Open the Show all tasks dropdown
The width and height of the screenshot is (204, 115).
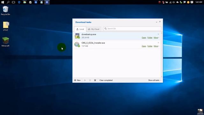155,80
